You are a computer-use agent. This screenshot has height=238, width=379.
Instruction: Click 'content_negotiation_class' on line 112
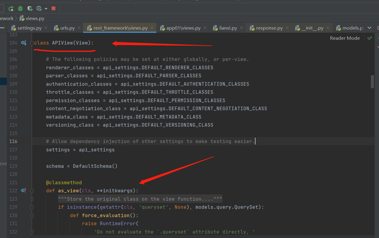coord(83,108)
